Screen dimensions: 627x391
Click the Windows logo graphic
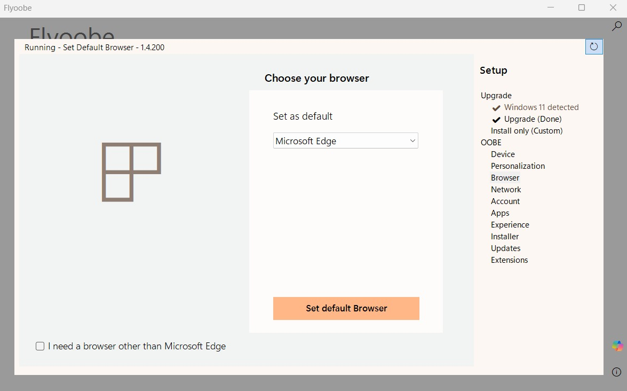click(131, 172)
